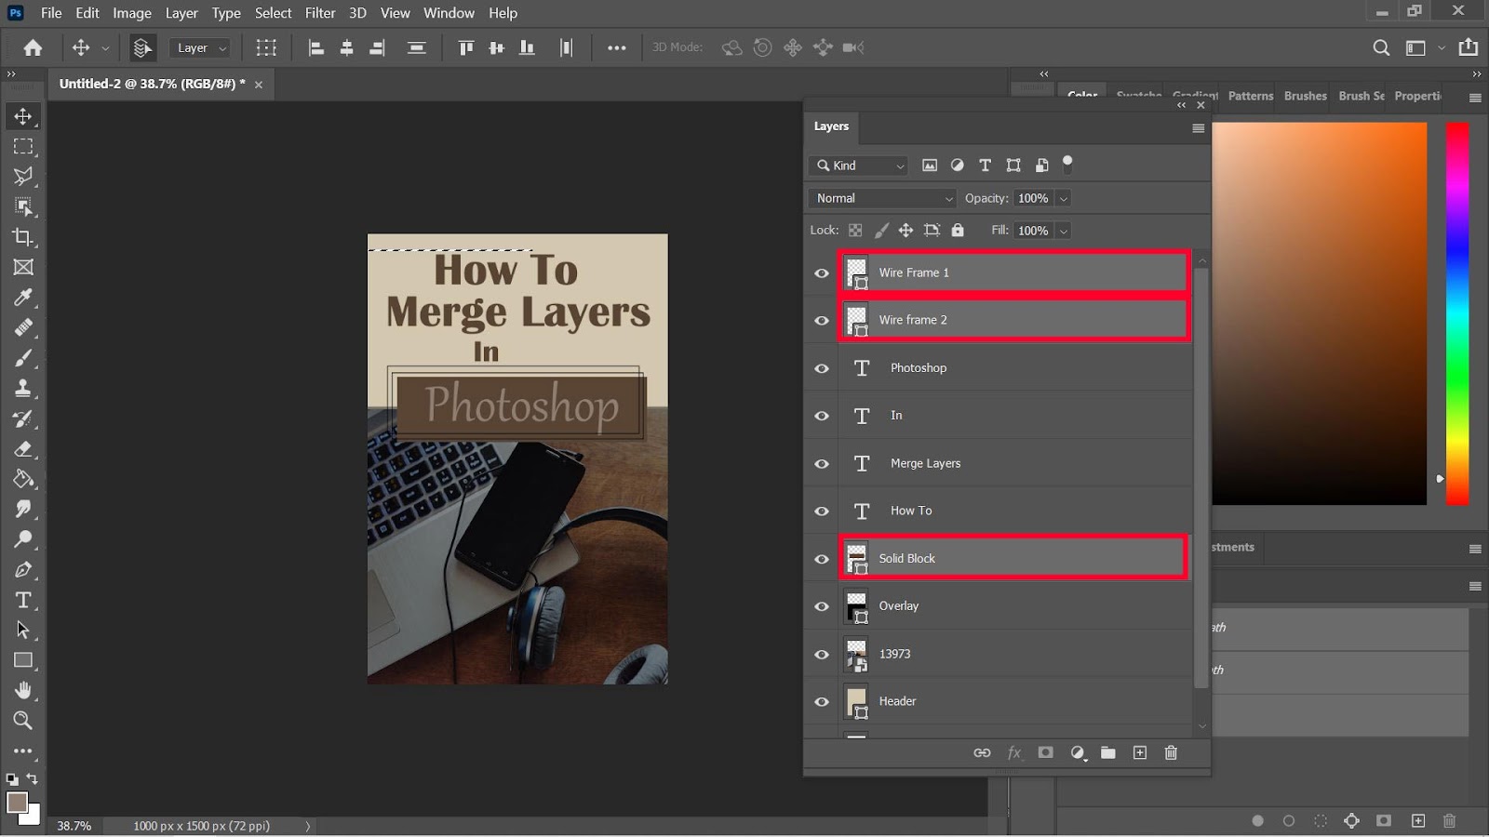Click the delete layer trash icon
This screenshot has height=837, width=1489.
click(x=1171, y=753)
